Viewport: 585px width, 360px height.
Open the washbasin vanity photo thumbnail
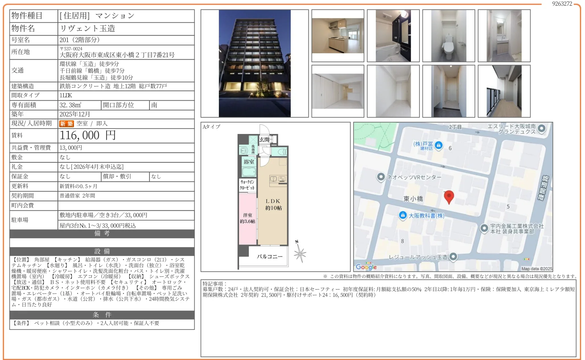pyautogui.click(x=504, y=36)
